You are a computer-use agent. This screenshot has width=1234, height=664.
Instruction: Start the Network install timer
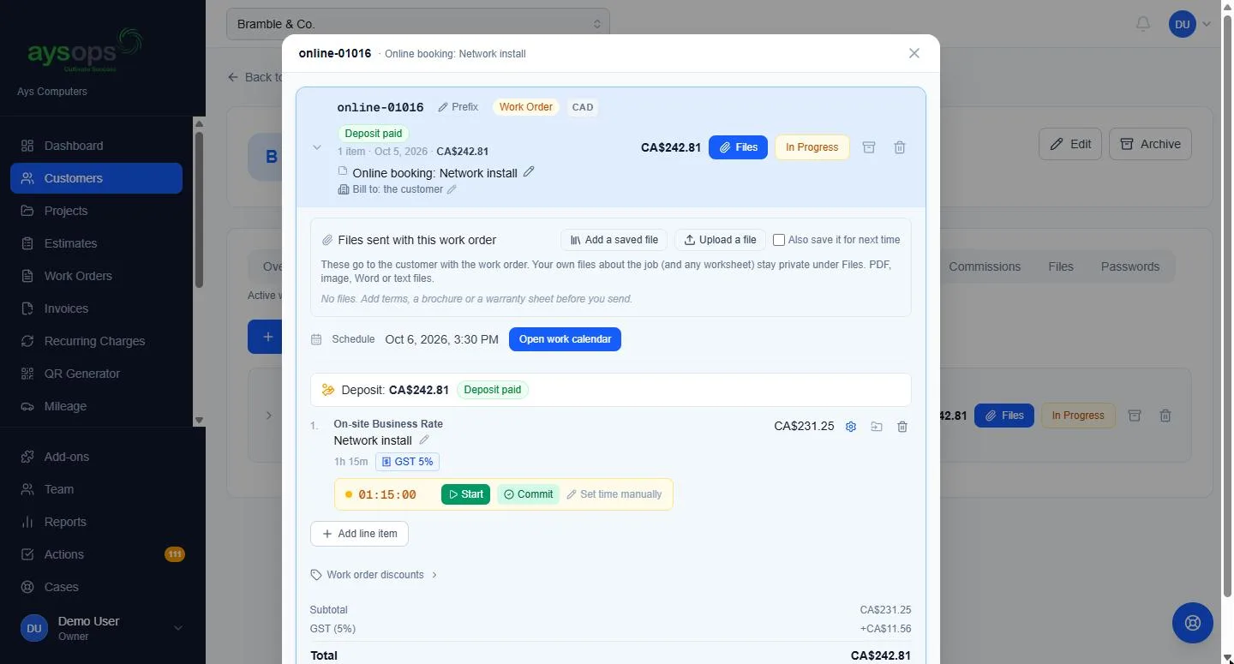click(465, 494)
